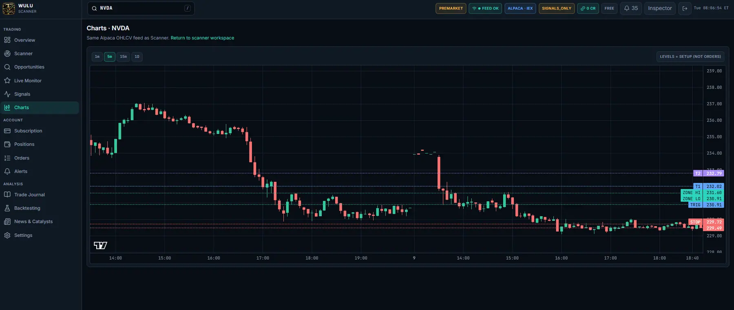Image resolution: width=734 pixels, height=310 pixels.
Task: Click the NVDA symbol search field
Action: 141,8
